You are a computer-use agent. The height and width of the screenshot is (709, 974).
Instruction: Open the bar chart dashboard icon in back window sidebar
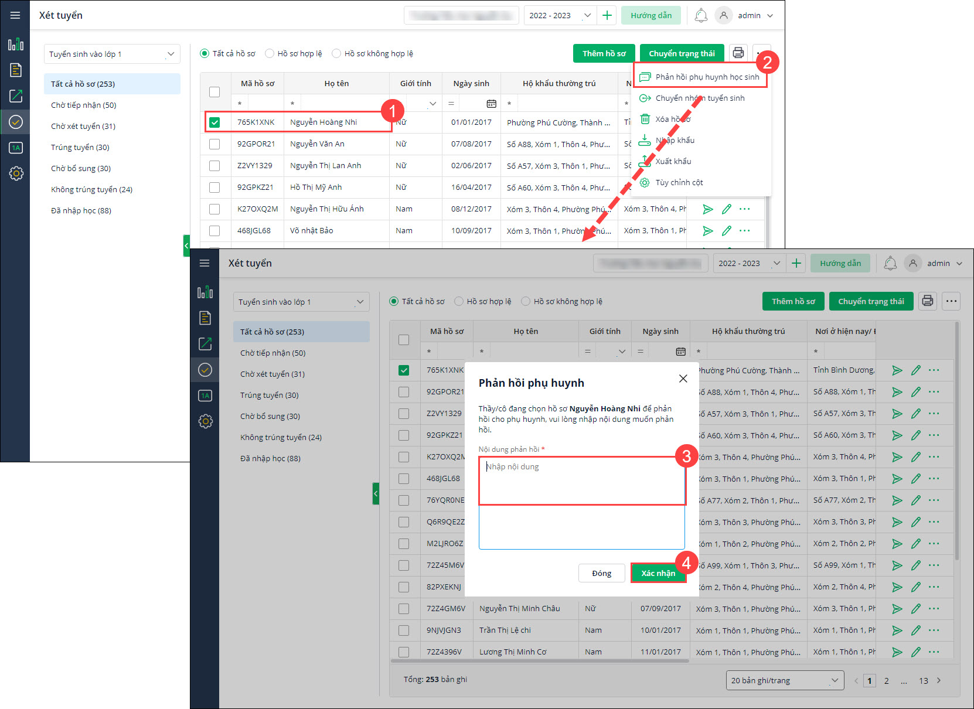click(x=16, y=45)
